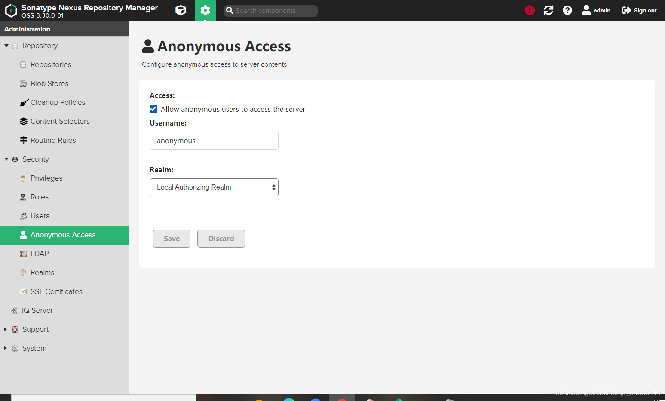
Task: Click the Discard button
Action: (x=221, y=239)
